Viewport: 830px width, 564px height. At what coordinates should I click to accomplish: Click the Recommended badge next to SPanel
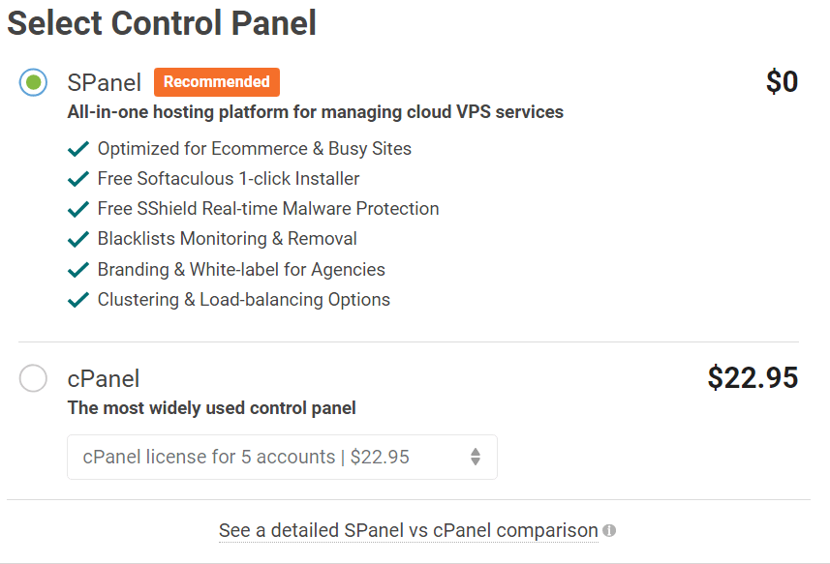tap(216, 82)
